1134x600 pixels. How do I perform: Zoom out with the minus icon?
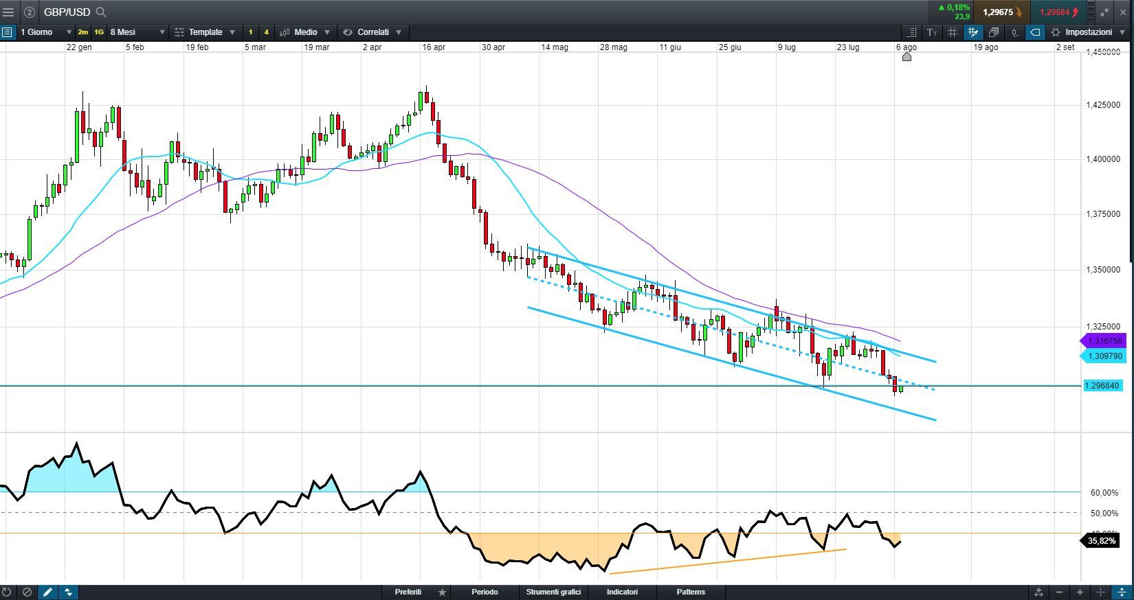click(1059, 592)
